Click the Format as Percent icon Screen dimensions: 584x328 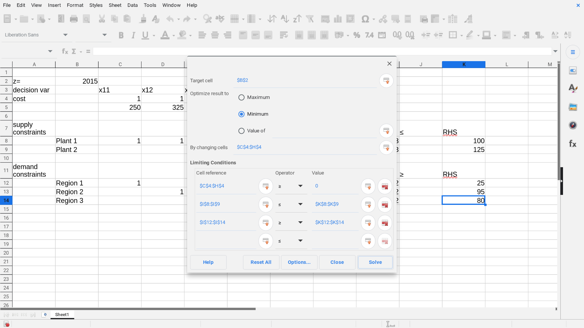coord(357,35)
